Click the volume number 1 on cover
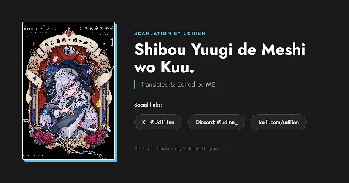 (111, 43)
